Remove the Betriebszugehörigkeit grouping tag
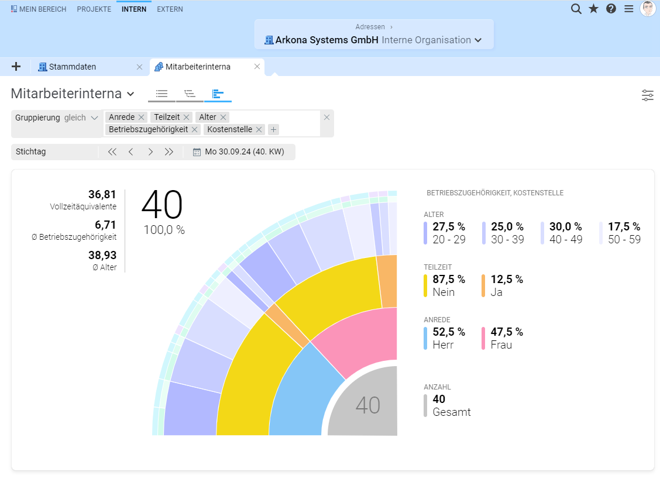Screen dimensions: 660x479 (194, 130)
